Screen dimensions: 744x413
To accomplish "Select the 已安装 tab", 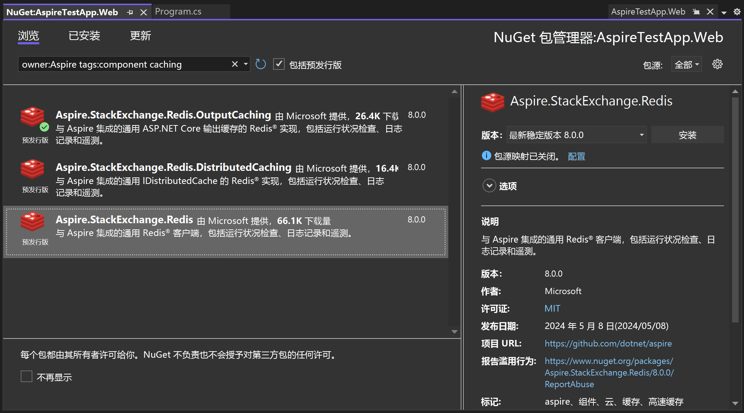I will [x=84, y=36].
